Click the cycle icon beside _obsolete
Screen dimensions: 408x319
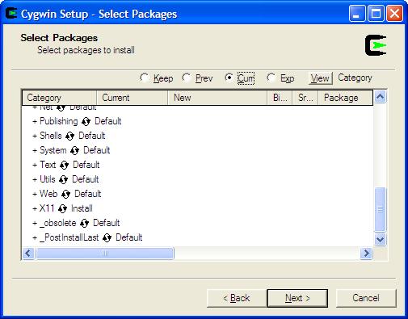84,224
